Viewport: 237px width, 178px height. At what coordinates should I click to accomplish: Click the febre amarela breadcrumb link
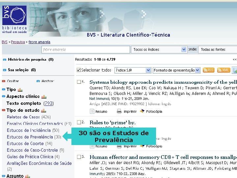pos(39,42)
